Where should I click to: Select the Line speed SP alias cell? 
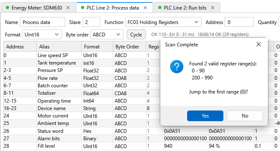(x=59, y=55)
